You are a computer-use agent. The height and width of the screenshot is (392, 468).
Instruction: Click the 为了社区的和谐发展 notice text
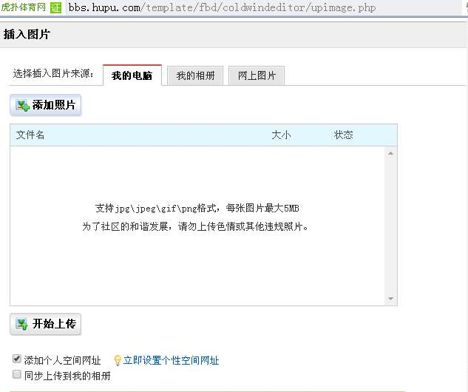point(195,226)
